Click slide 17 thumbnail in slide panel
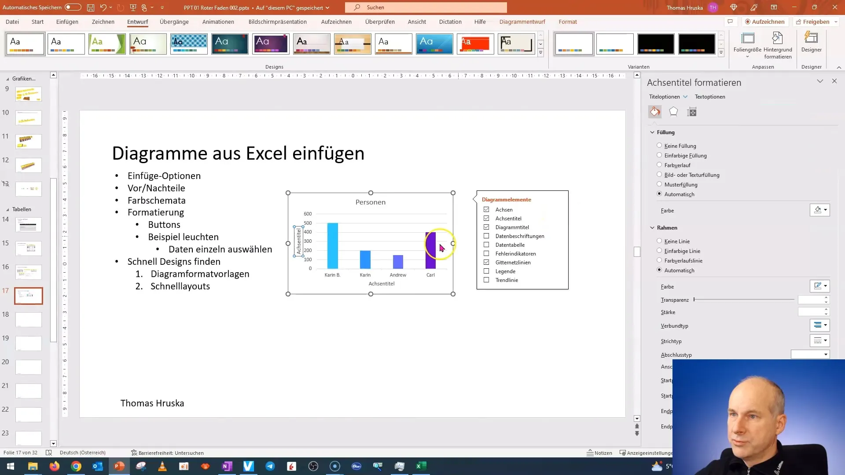Screen dimensions: 845x475 pyautogui.click(x=29, y=296)
